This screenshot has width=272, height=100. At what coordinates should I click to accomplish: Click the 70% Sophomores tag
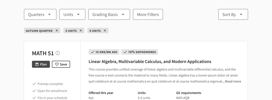(x=140, y=52)
